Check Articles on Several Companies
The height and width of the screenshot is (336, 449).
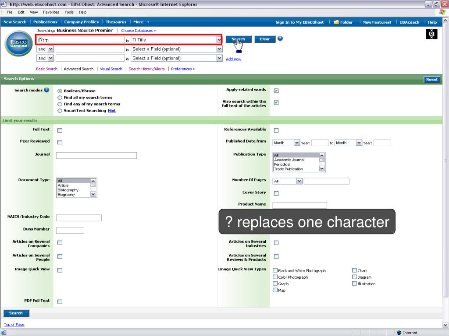[60, 242]
